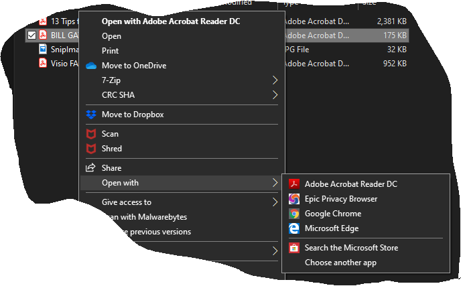461x286 pixels.
Task: Click the 2,381 KB size cell
Action: click(391, 21)
